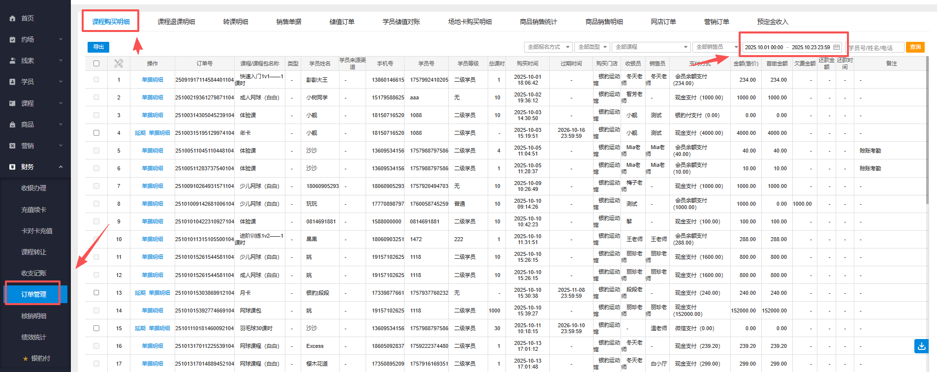This screenshot has height=372, width=937.
Task: Click the 订单号 column header
Action: click(205, 63)
